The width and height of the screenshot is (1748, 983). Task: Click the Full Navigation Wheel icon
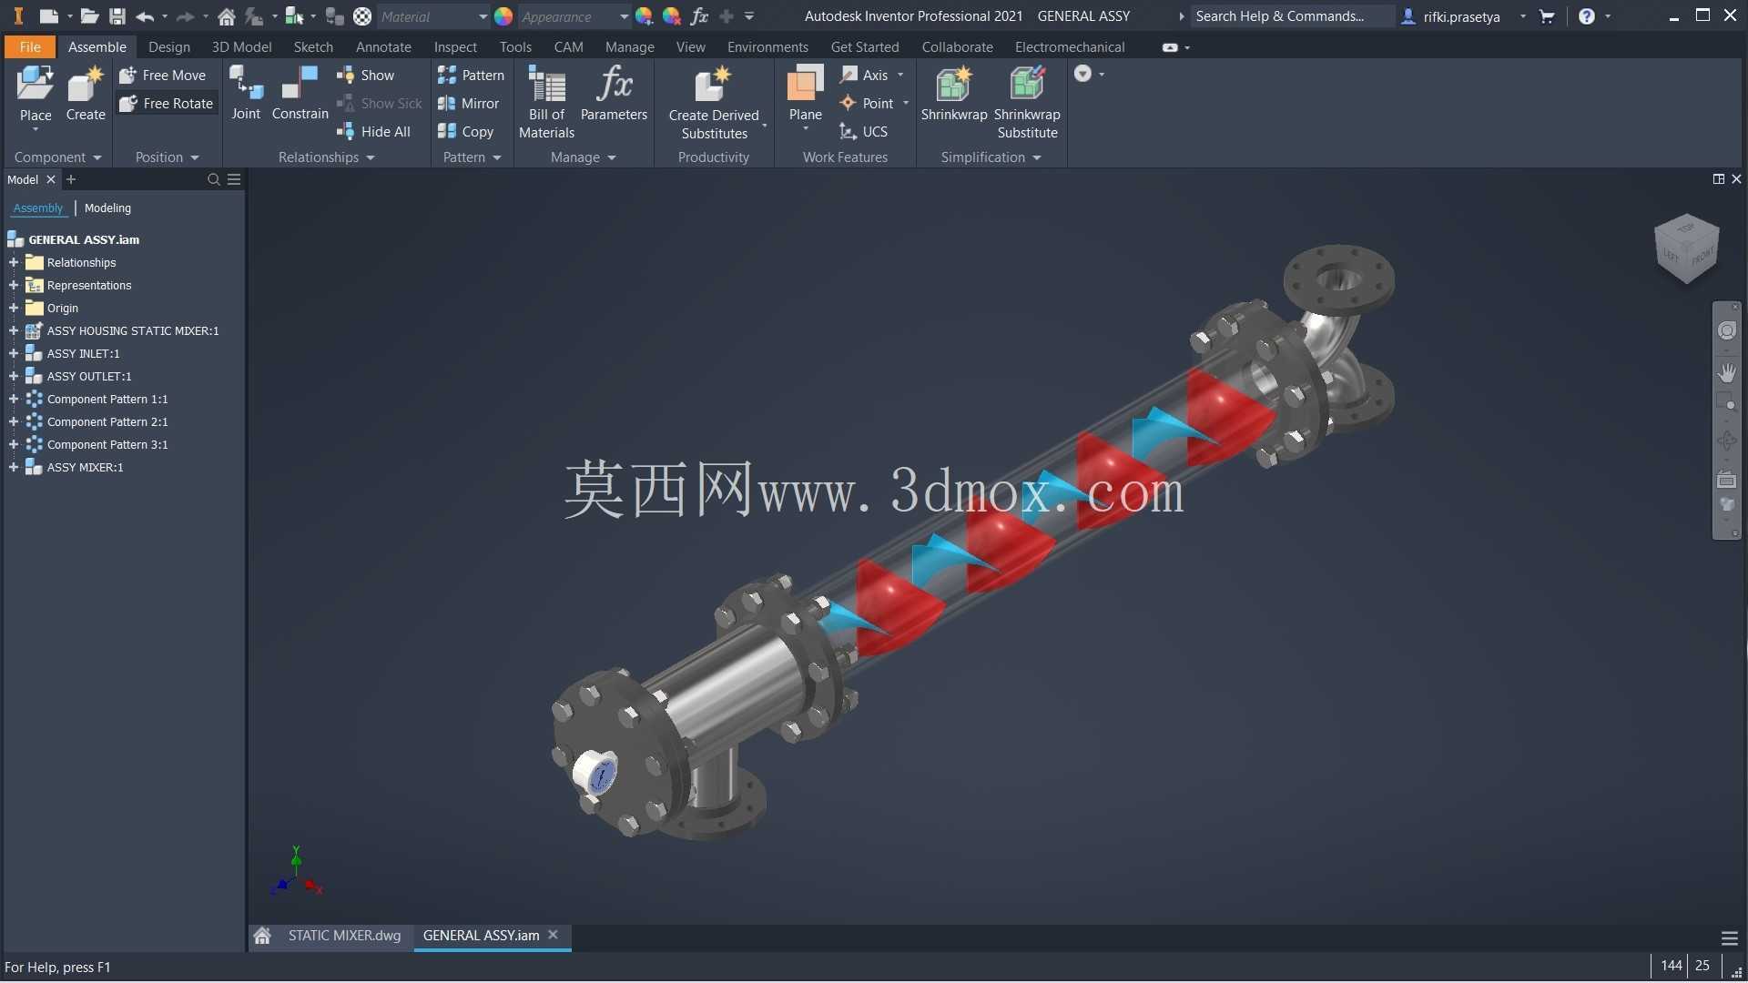click(x=1727, y=331)
